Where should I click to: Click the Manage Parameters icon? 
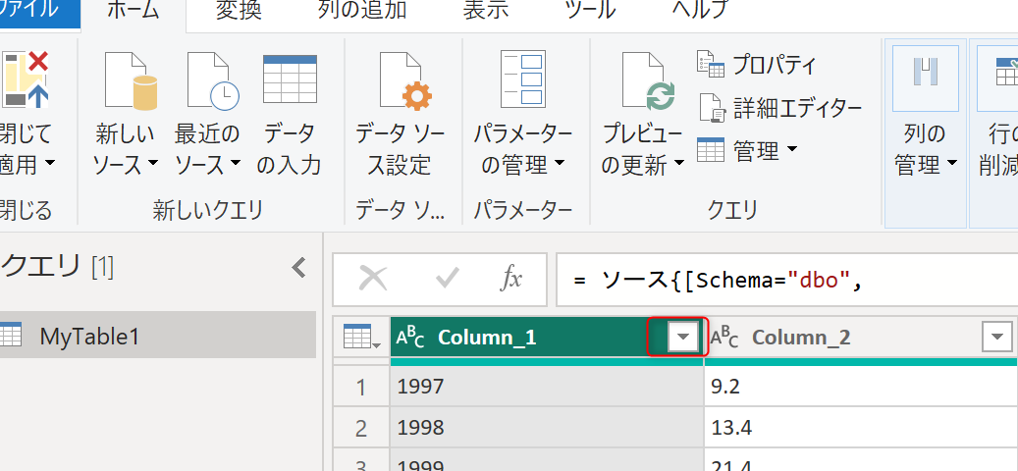click(522, 82)
